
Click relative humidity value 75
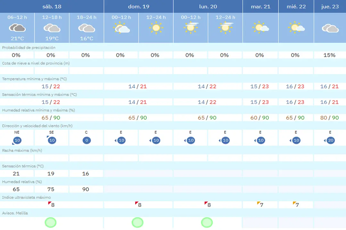pos(51,189)
